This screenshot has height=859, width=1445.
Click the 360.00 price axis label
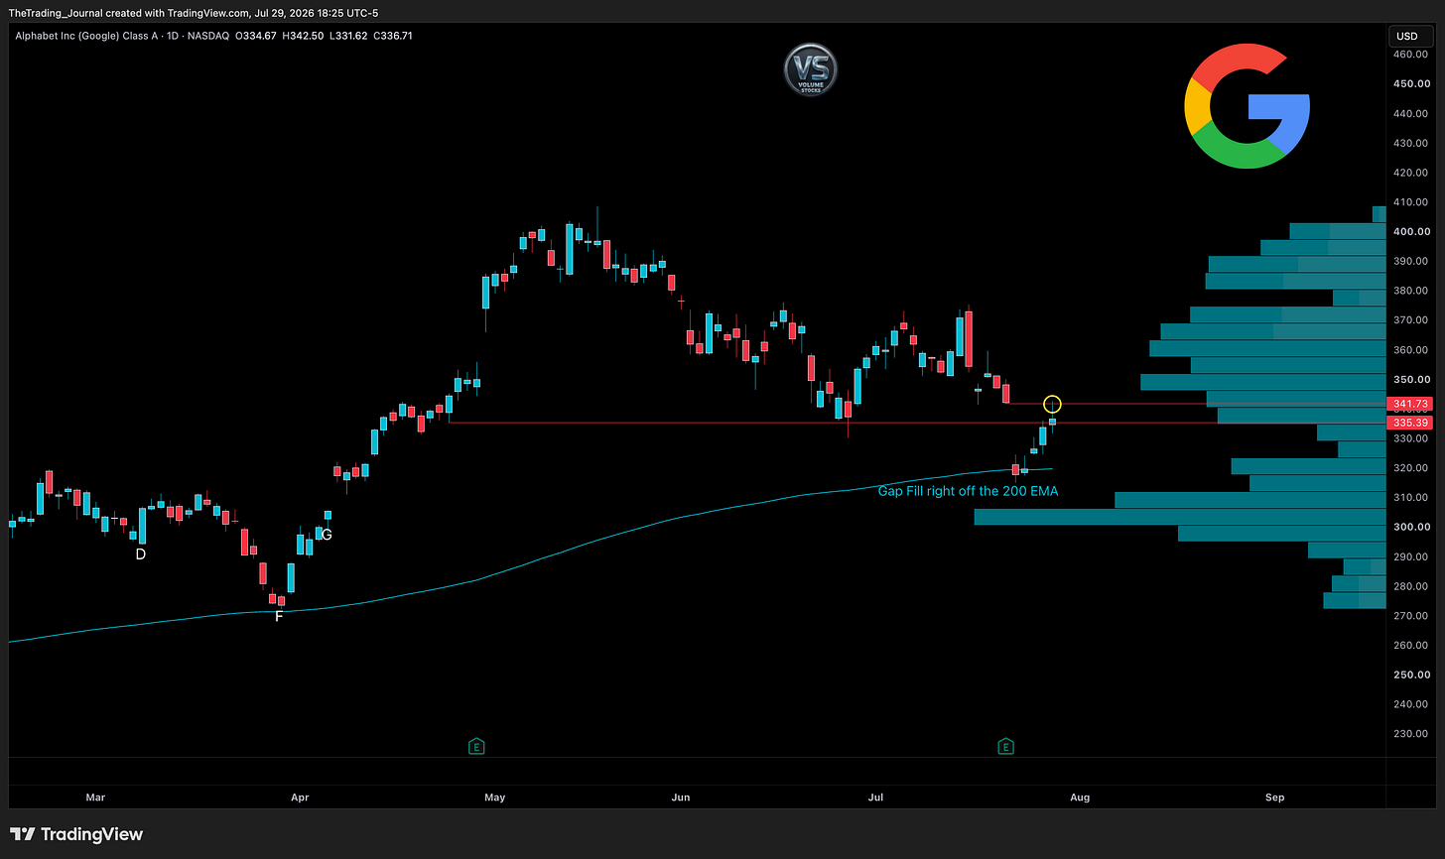[x=1409, y=350]
